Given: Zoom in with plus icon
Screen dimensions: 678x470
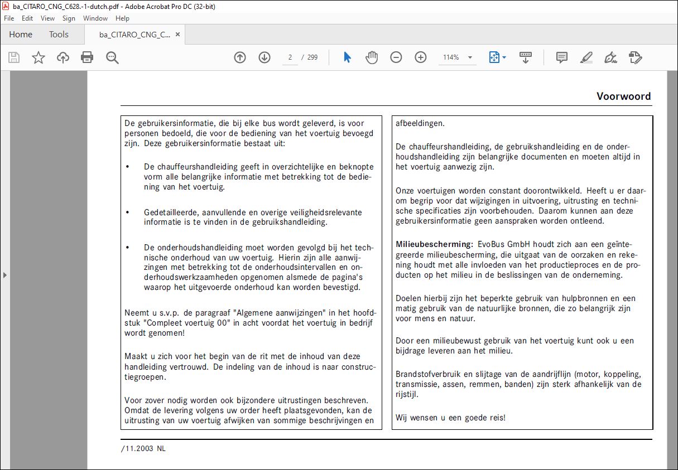Looking at the screenshot, I should [x=421, y=57].
